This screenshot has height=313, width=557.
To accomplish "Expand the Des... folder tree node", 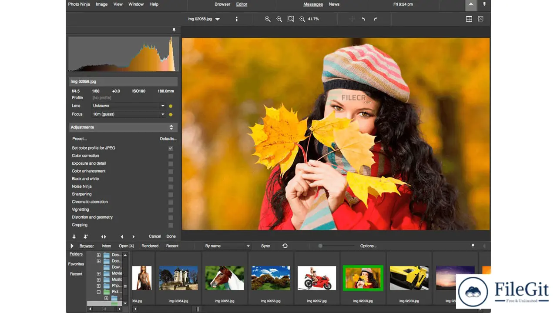I will [99, 255].
